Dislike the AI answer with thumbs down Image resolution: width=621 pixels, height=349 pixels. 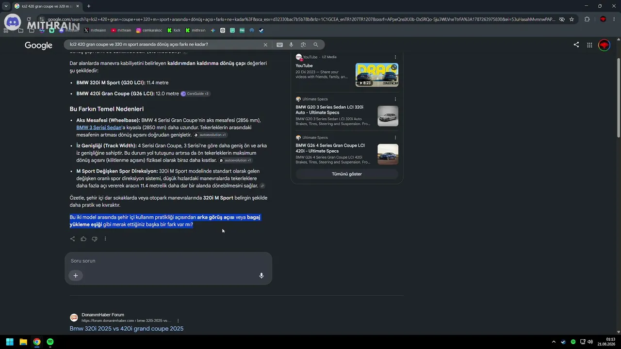(x=95, y=238)
